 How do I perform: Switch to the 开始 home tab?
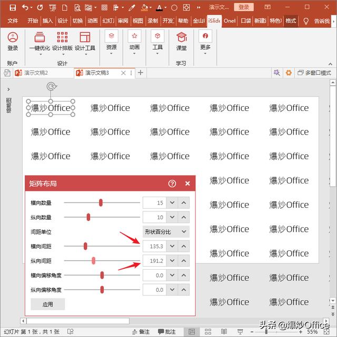point(33,21)
